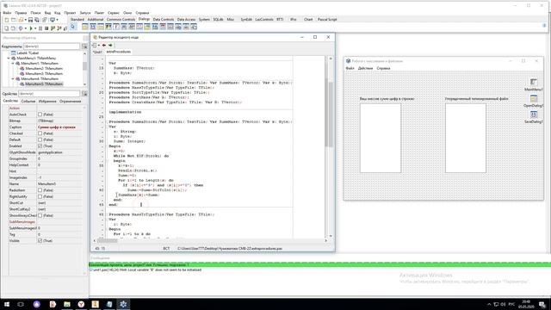
Task: Select Label4: TLabel in the component tree
Action: tap(28, 53)
